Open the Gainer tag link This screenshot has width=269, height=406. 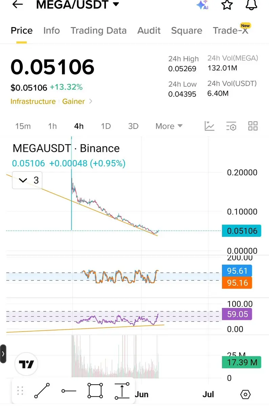(x=73, y=101)
